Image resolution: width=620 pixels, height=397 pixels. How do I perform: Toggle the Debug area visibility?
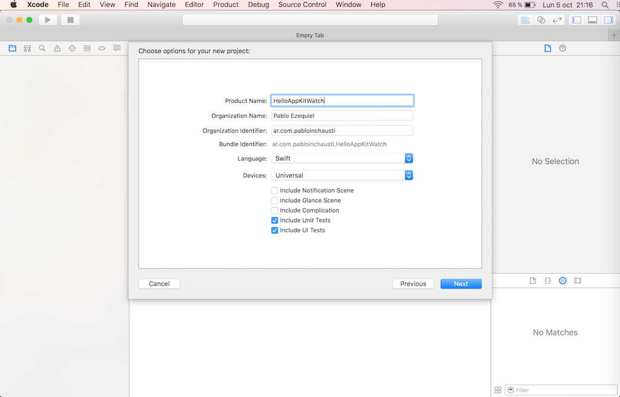pyautogui.click(x=592, y=20)
